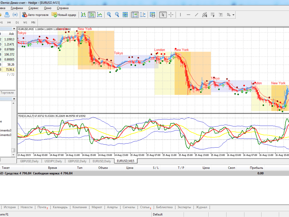Toggle chart auto-scroll icon
Screen dimensions: 289x217
pos(135,15)
